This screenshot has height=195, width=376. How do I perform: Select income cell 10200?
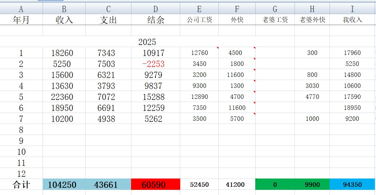click(x=64, y=119)
